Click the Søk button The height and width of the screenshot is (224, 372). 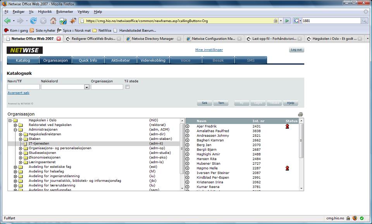[x=205, y=103]
